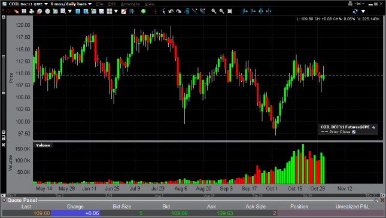Click the T icon with red minus badge
The height and width of the screenshot is (218, 386).
pyautogui.click(x=86, y=11)
